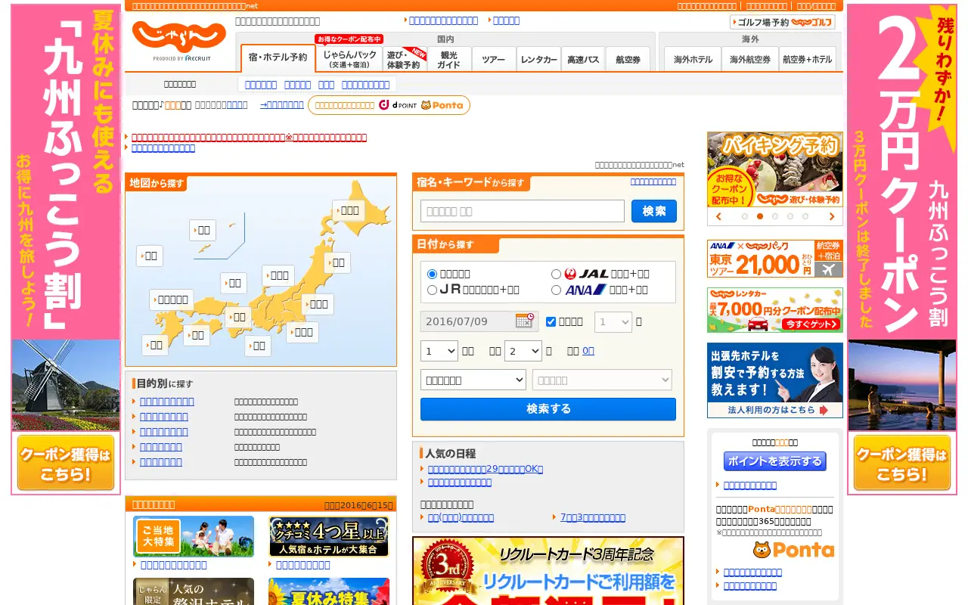Image resolution: width=968 pixels, height=605 pixels.
Task: Open the ANA 東京ツアー 21,000円 banner
Action: [x=775, y=259]
